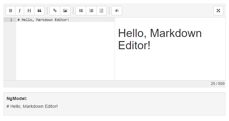
Task: Click the 'NgModel:' label
Action: click(17, 98)
